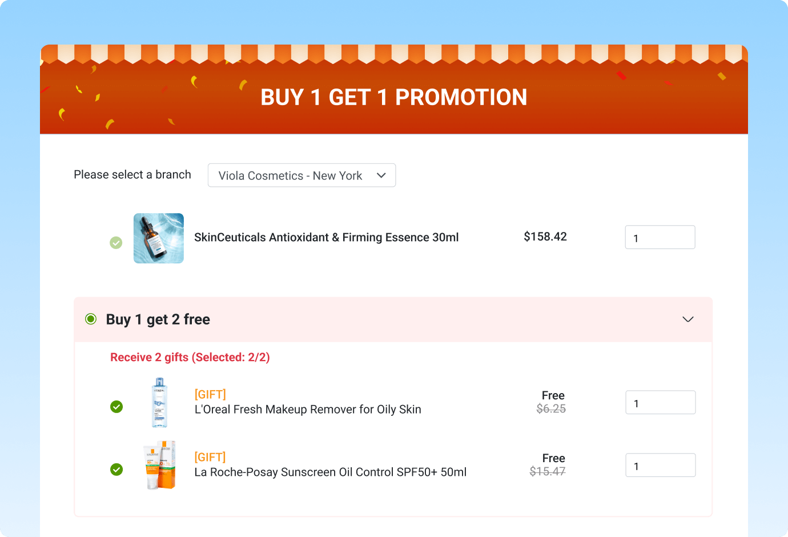Click the GIFT tag above L'Oreal item
This screenshot has width=788, height=537.
click(210, 394)
